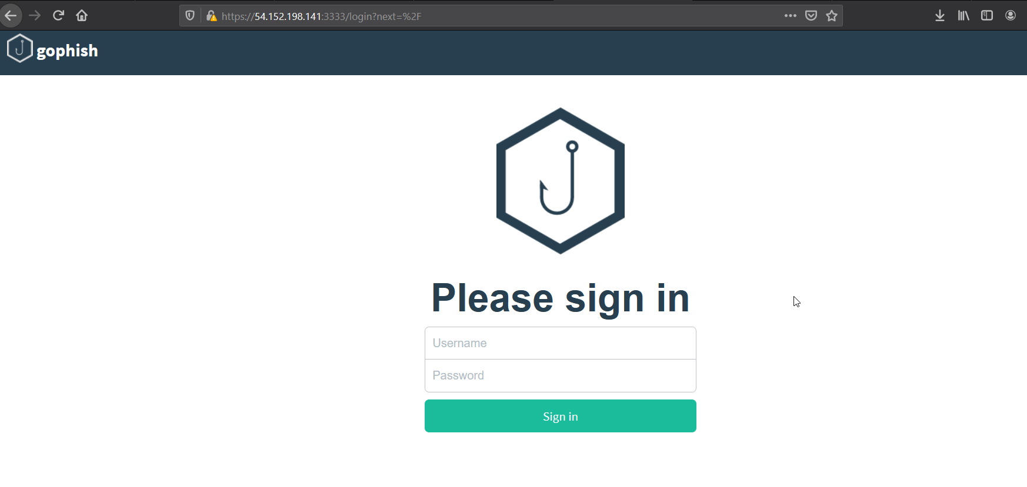
Task: Go back to previous page
Action: click(x=11, y=15)
